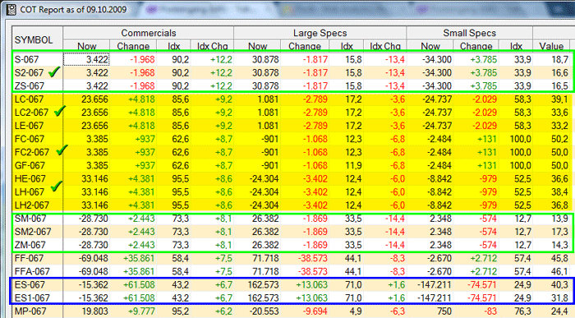Select the Large Specs group header
Image resolution: width=575 pixels, height=318 pixels.
320,33
